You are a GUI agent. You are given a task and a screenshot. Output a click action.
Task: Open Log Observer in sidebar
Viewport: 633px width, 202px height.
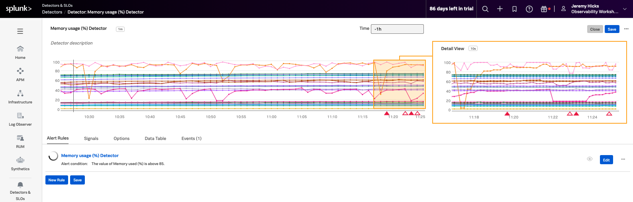click(x=20, y=119)
